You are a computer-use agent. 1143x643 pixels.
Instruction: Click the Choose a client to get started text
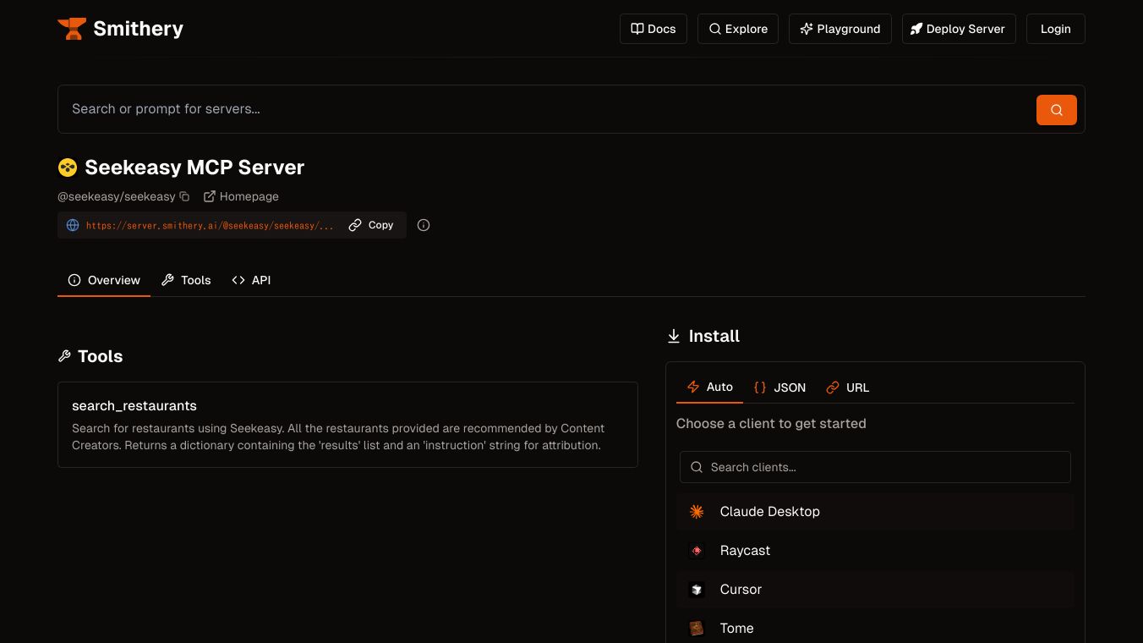tap(771, 424)
